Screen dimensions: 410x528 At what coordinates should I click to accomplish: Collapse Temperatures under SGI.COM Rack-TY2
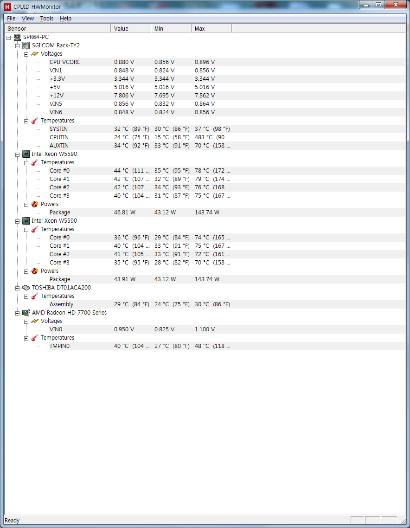coord(26,121)
